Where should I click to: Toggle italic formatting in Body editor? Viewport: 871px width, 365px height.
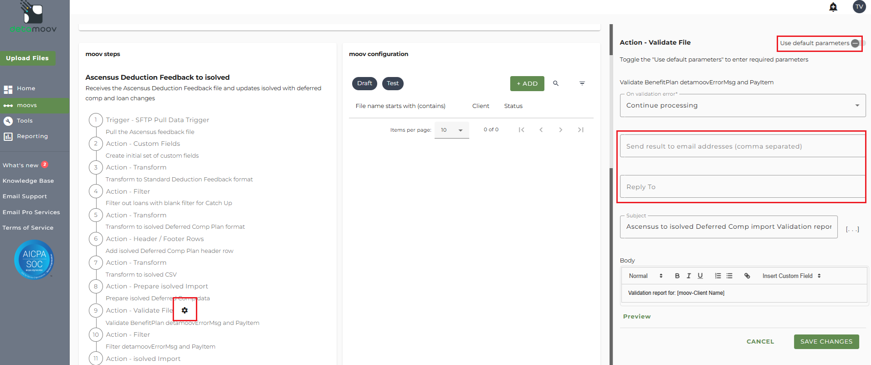click(689, 276)
